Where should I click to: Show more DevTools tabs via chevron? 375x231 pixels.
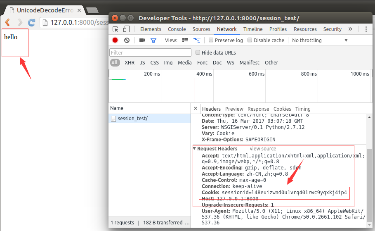click(x=350, y=29)
